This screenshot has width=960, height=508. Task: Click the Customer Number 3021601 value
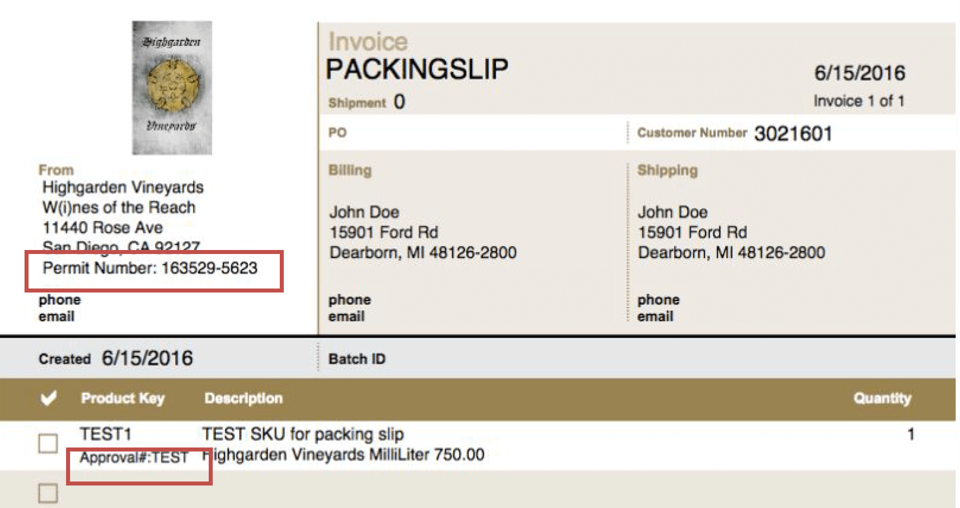(793, 133)
